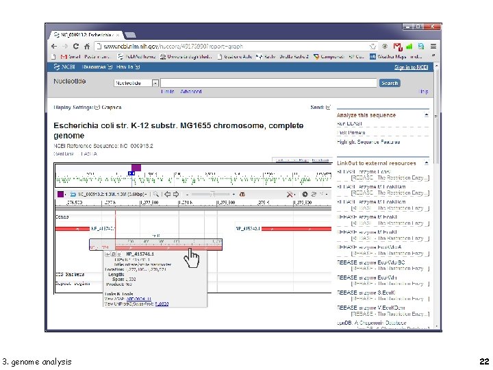Pan the sequence viewer right with arrow
The image size is (493, 370).
[x=176, y=194]
